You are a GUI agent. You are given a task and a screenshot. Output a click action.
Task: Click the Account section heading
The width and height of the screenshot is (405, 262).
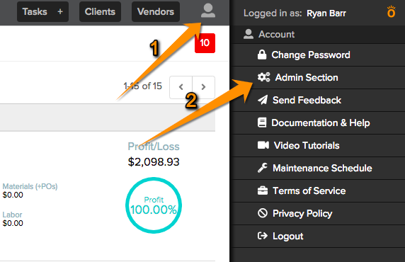319,35
